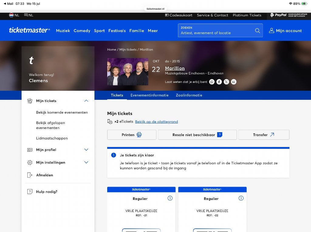Select the Regulier ticket card REF -22
The image size is (311, 232).
[212, 209]
